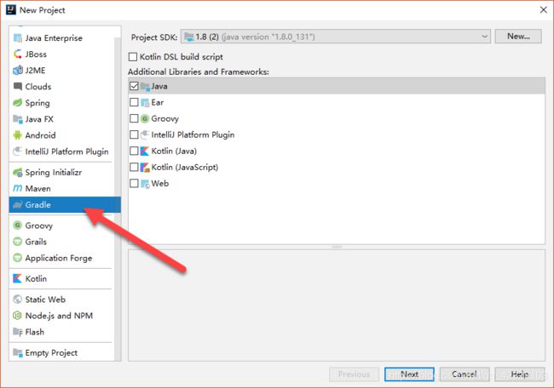Uncheck the Java framework checkbox
Image resolution: width=554 pixels, height=388 pixels.
point(134,86)
